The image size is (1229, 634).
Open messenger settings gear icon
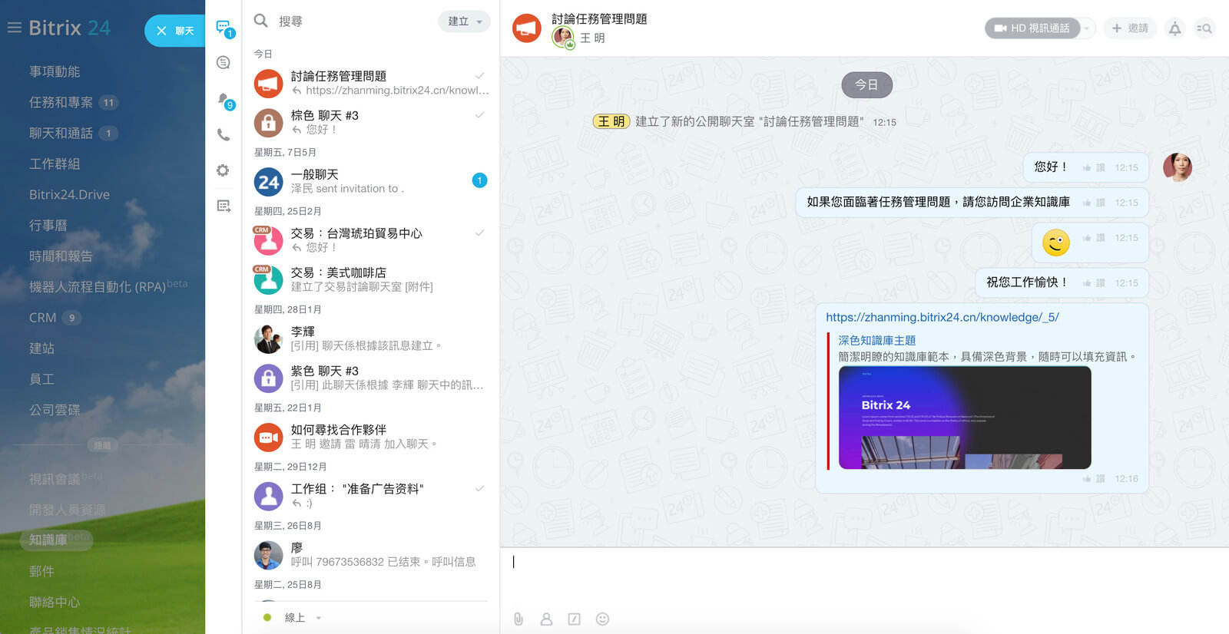coord(223,170)
